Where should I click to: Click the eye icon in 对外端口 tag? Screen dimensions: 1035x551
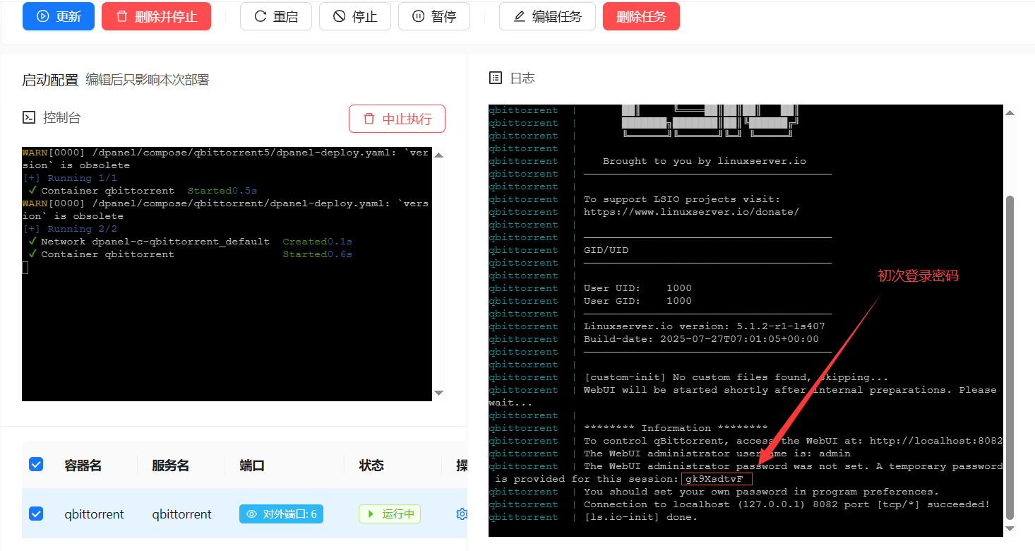[x=251, y=514]
